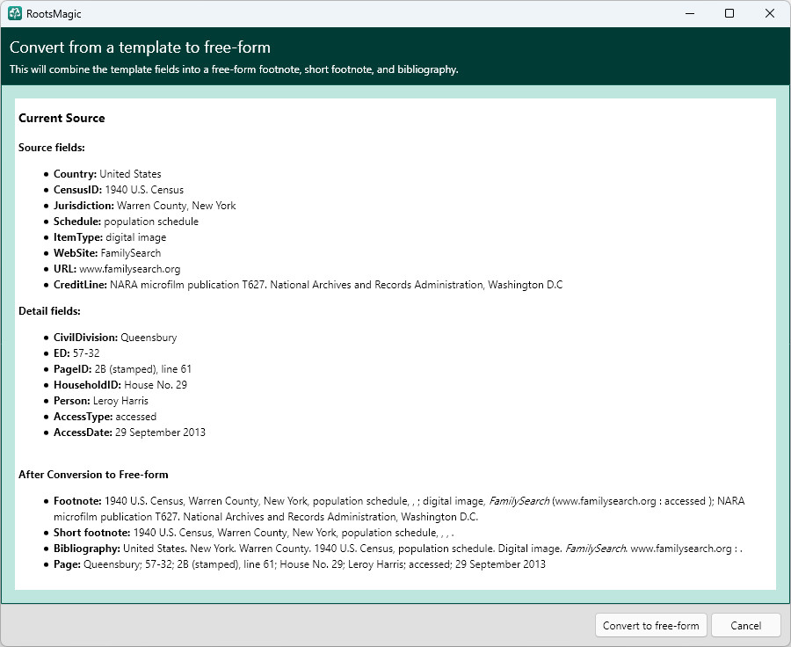Select the PageID value "2B (stamped), line 61"
The height and width of the screenshot is (647, 791).
click(142, 369)
